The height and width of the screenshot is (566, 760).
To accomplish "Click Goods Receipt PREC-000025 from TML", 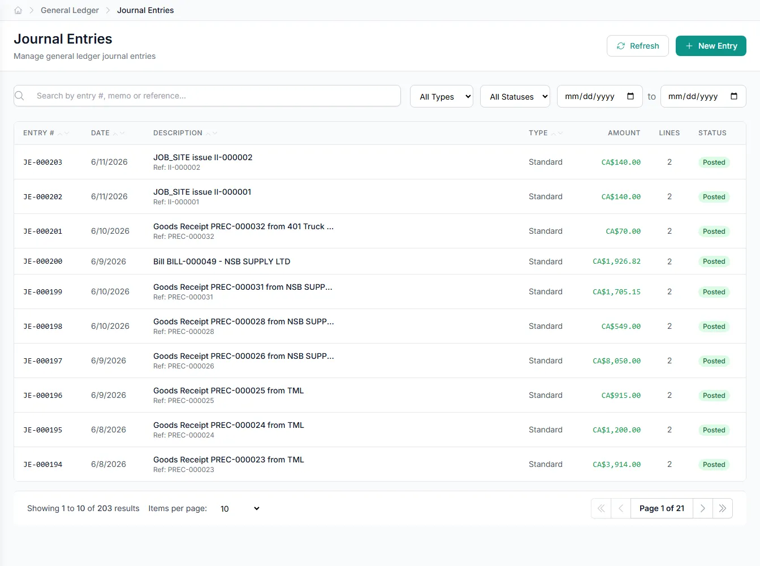I will pyautogui.click(x=228, y=391).
